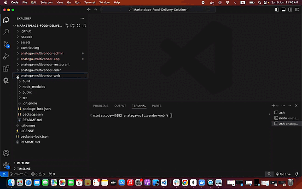Open the Search view in activity bar
The height and width of the screenshot is (189, 302).
[x=6, y=32]
